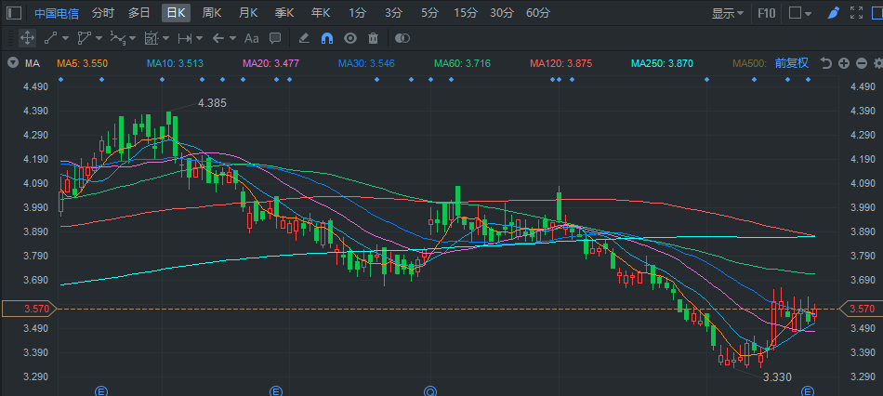The height and width of the screenshot is (396, 883).
Task: Switch to the 周K weekly tab
Action: [x=212, y=13]
